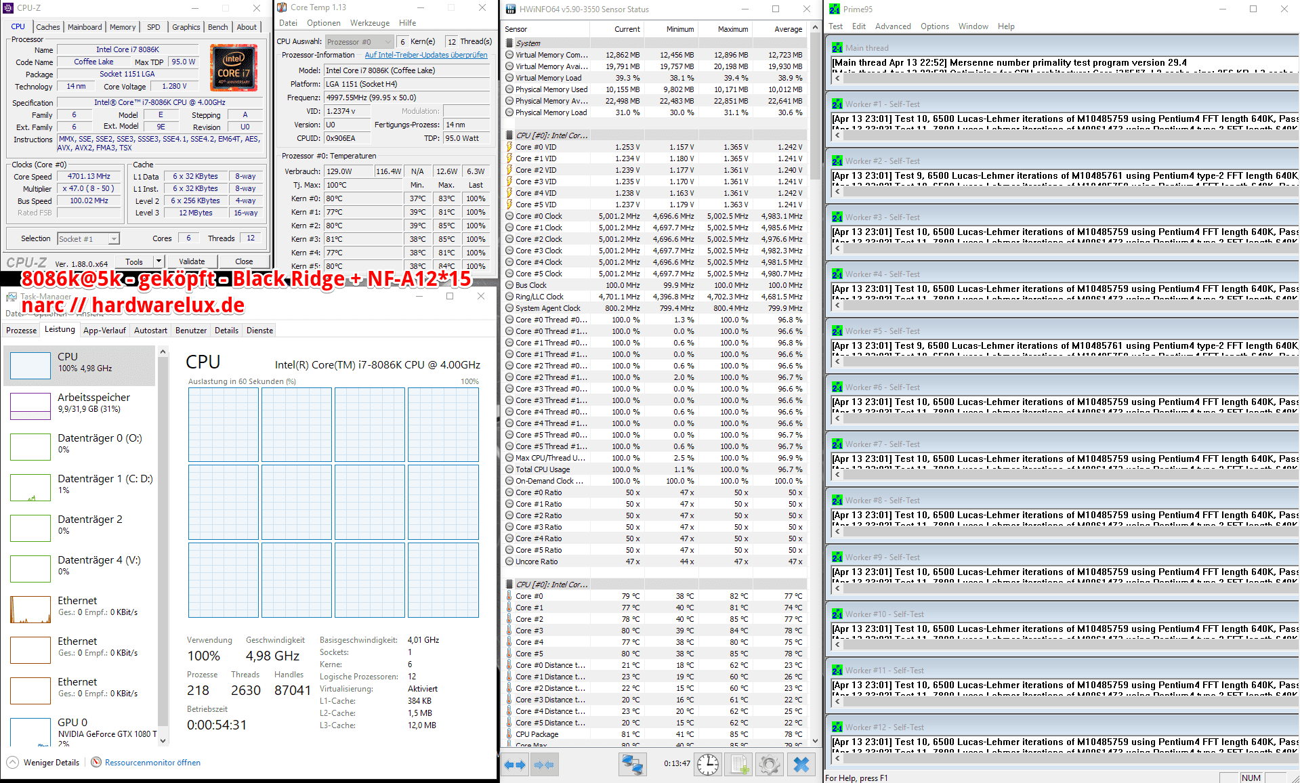Screen dimensions: 1300x783
Task: Open the Dienste tab in Task Manager
Action: point(260,331)
